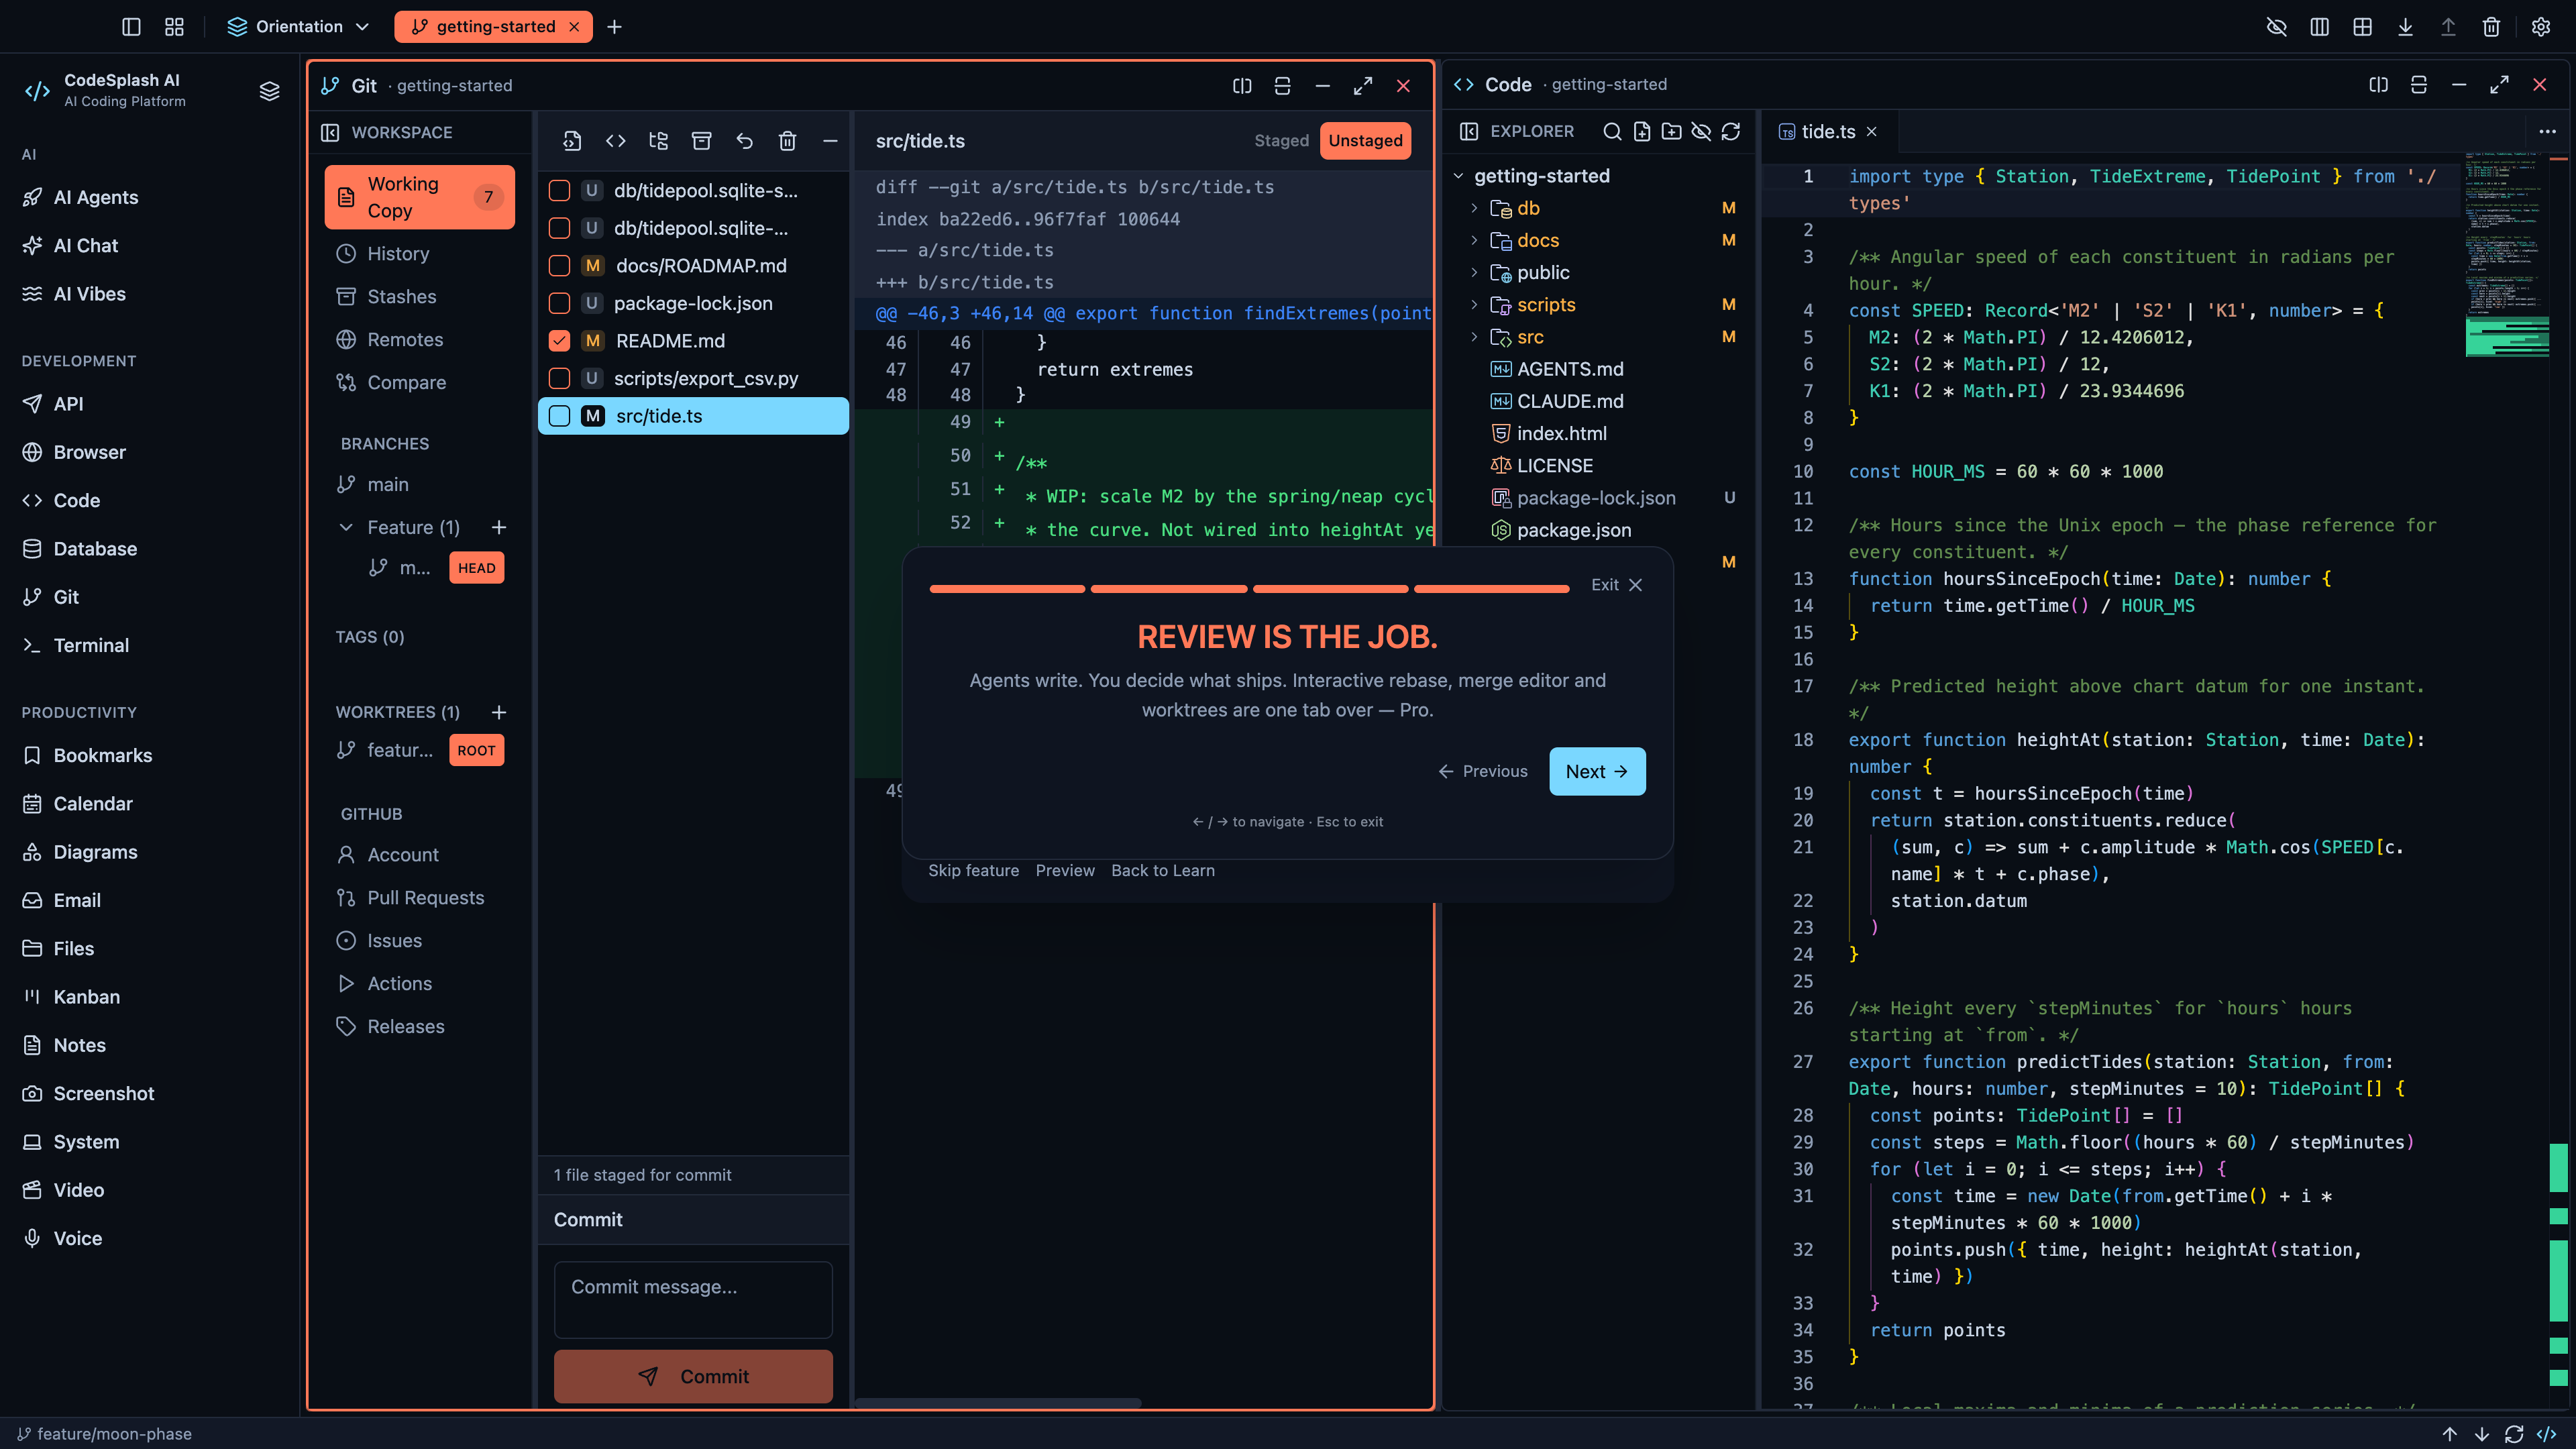This screenshot has height=1449, width=2576.
Task: Collapse the getting-started root folder
Action: (x=1458, y=176)
